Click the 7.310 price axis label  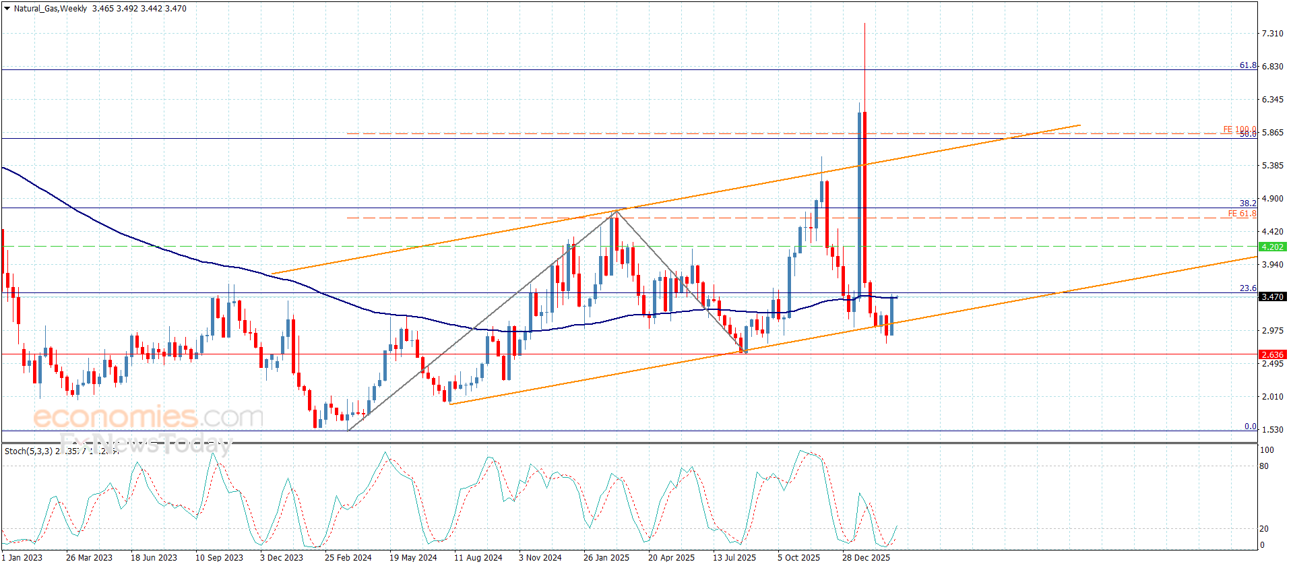(x=1272, y=34)
